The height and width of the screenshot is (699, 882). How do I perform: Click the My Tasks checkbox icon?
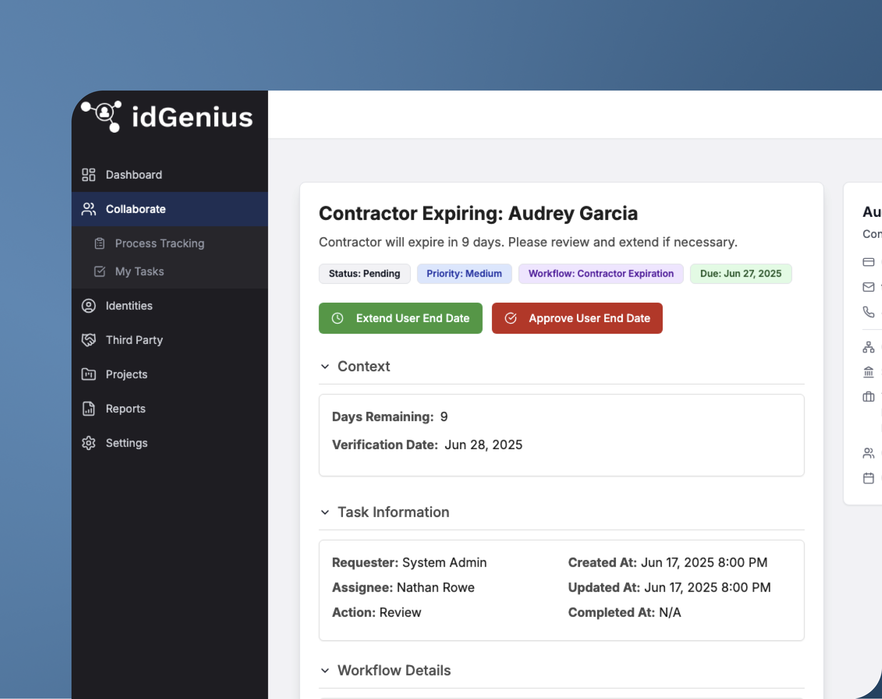[99, 272]
